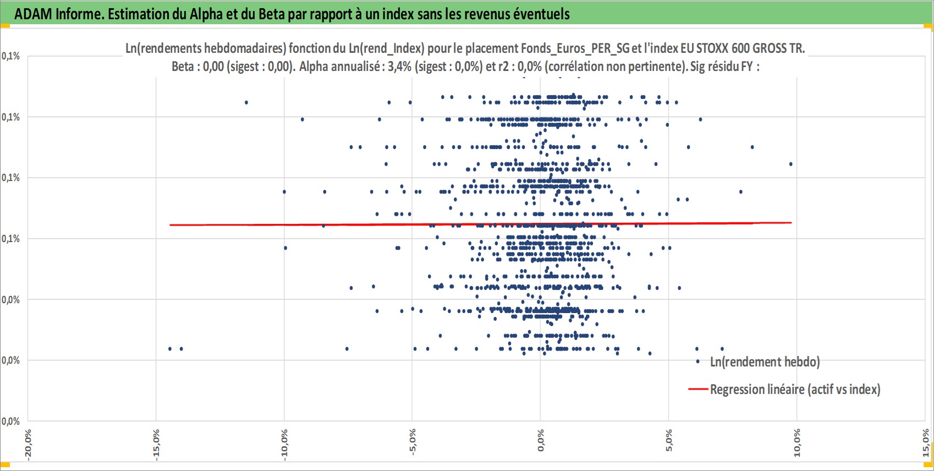The width and height of the screenshot is (934, 471).
Task: Select the green header title starting 'ADAM Informe'
Action: (x=292, y=14)
